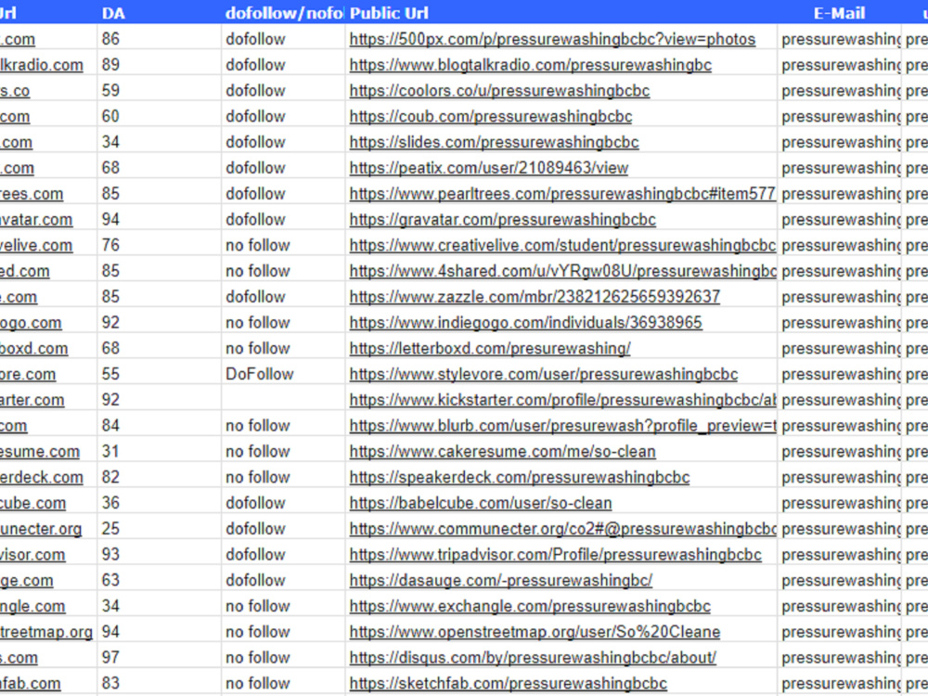Select the dofollow cell in tripadvisor row

pyautogui.click(x=283, y=555)
